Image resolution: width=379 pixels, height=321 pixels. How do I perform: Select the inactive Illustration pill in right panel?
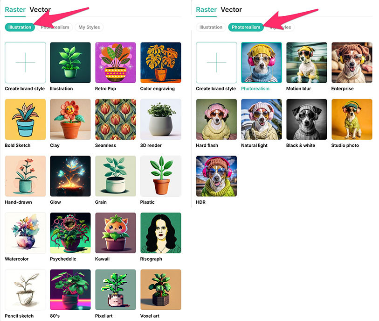tap(211, 27)
